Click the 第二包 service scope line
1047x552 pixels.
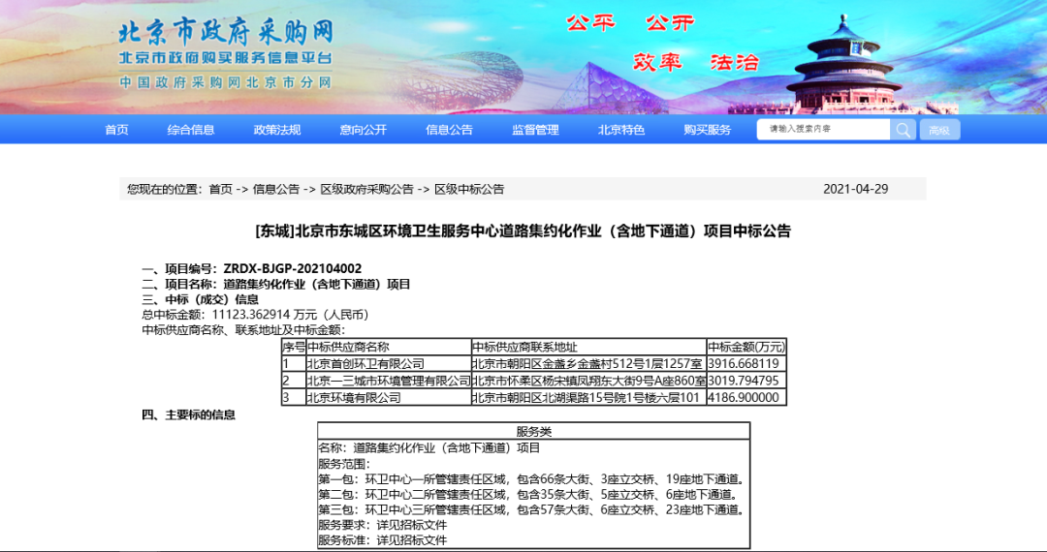[x=528, y=495]
